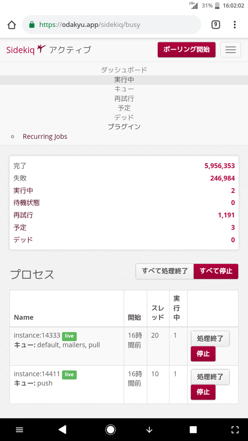Open Recurring Jobs plugin link
The image size is (248, 441).
pyautogui.click(x=45, y=136)
